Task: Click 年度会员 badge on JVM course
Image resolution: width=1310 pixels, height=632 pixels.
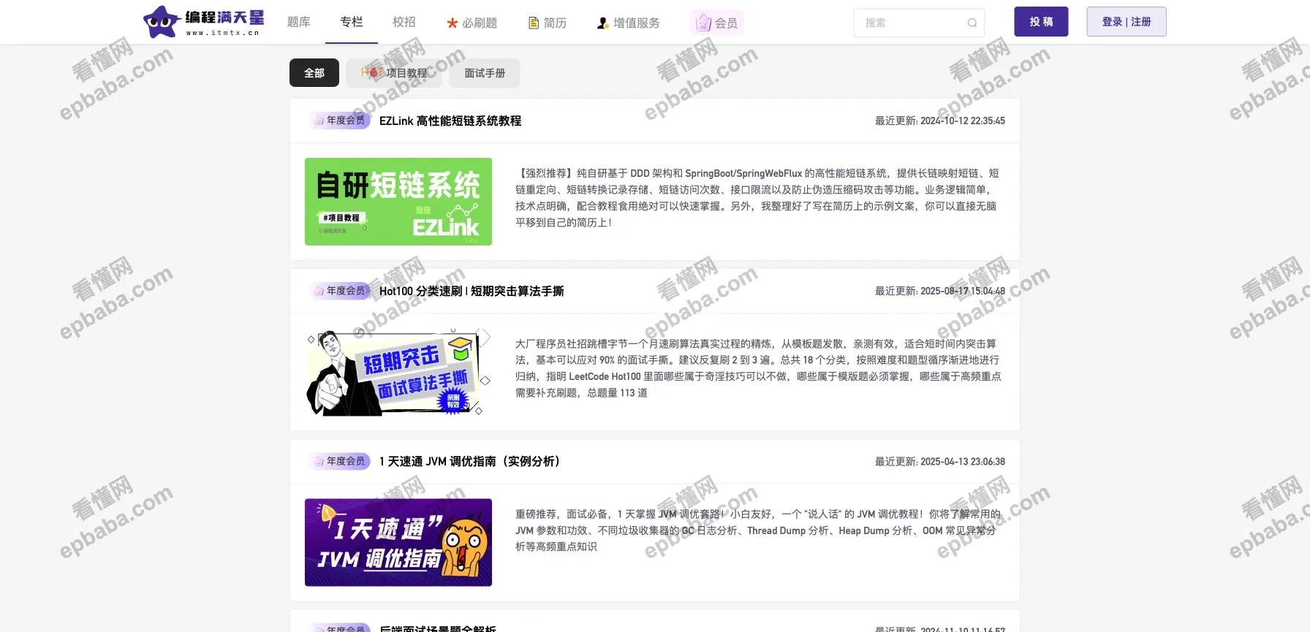Action: [x=340, y=461]
